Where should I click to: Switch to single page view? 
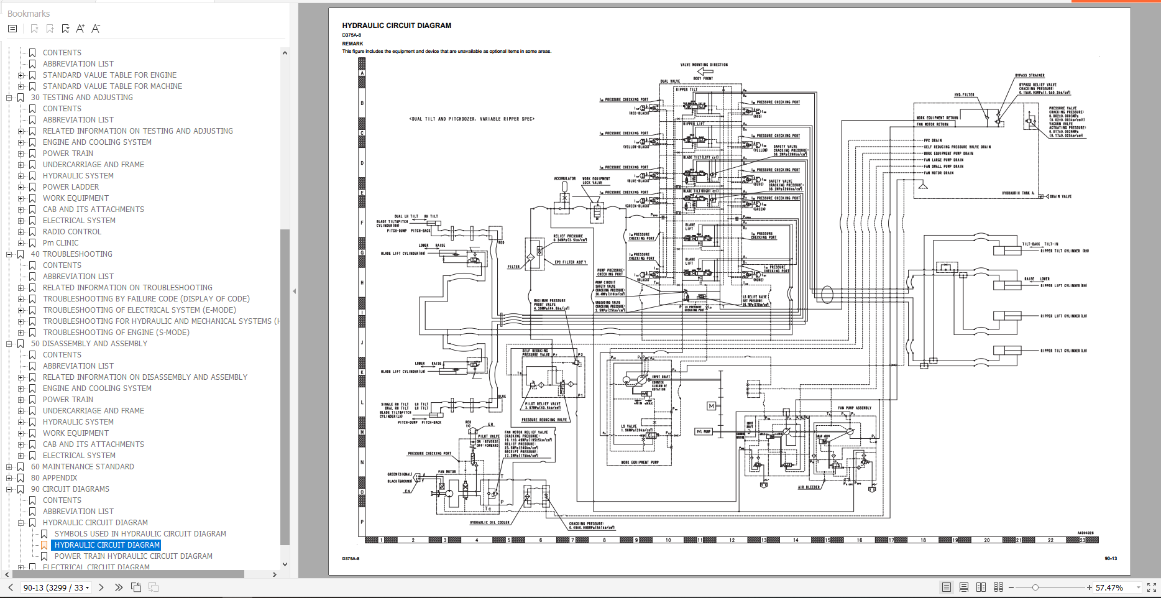coord(947,587)
